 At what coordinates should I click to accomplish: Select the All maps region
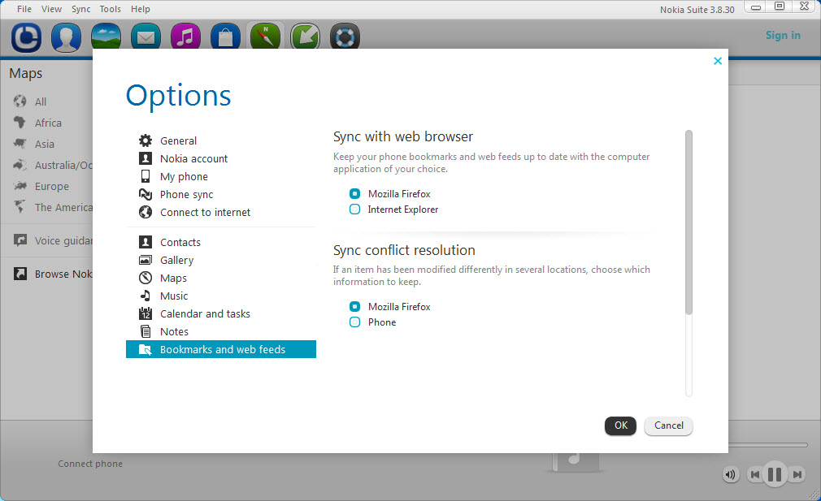pyautogui.click(x=41, y=101)
